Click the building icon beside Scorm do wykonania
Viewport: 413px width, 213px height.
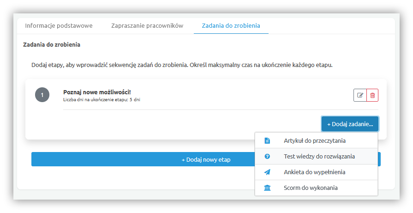pyautogui.click(x=267, y=188)
